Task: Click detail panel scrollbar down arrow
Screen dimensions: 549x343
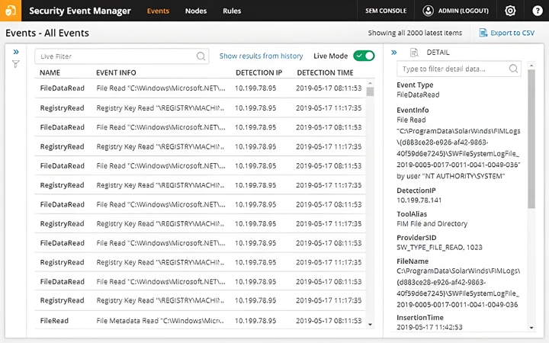Action: (x=531, y=328)
